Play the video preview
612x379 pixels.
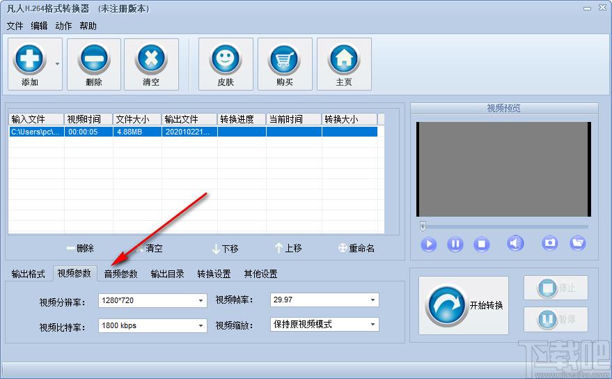429,244
